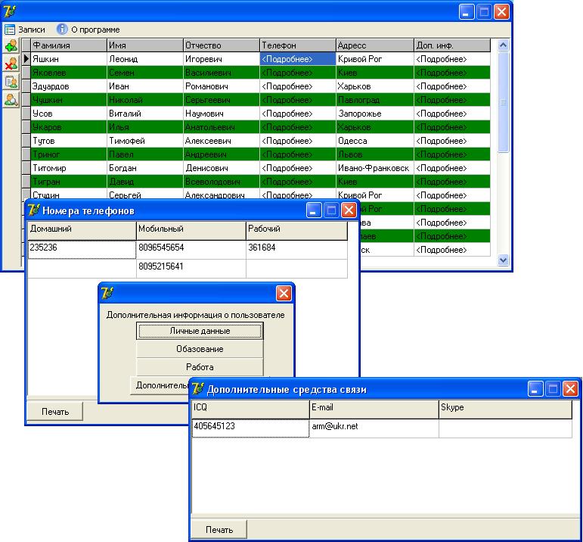Click Печать in the phone numbers window
This screenshot has height=542, width=583.
tap(55, 412)
